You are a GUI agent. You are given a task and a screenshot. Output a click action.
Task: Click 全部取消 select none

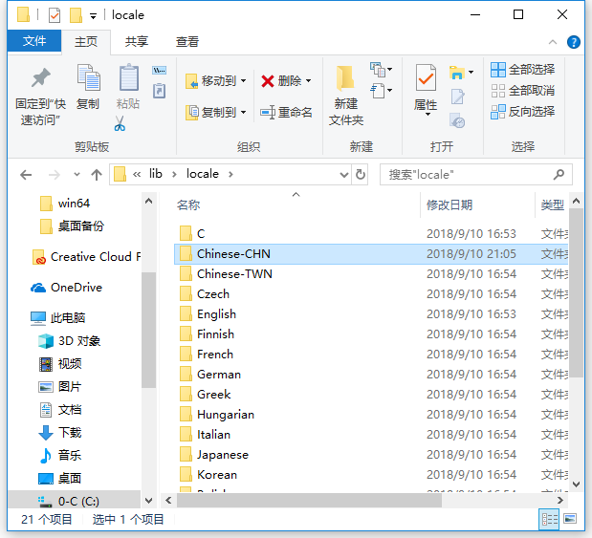click(522, 91)
